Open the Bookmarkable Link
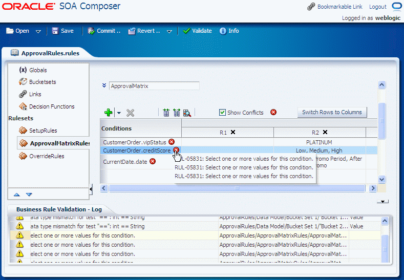Viewport: 404px width, 280px height. [x=339, y=7]
